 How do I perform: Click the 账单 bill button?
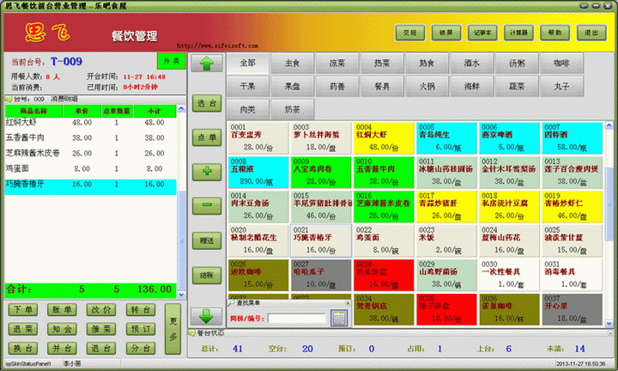62,310
